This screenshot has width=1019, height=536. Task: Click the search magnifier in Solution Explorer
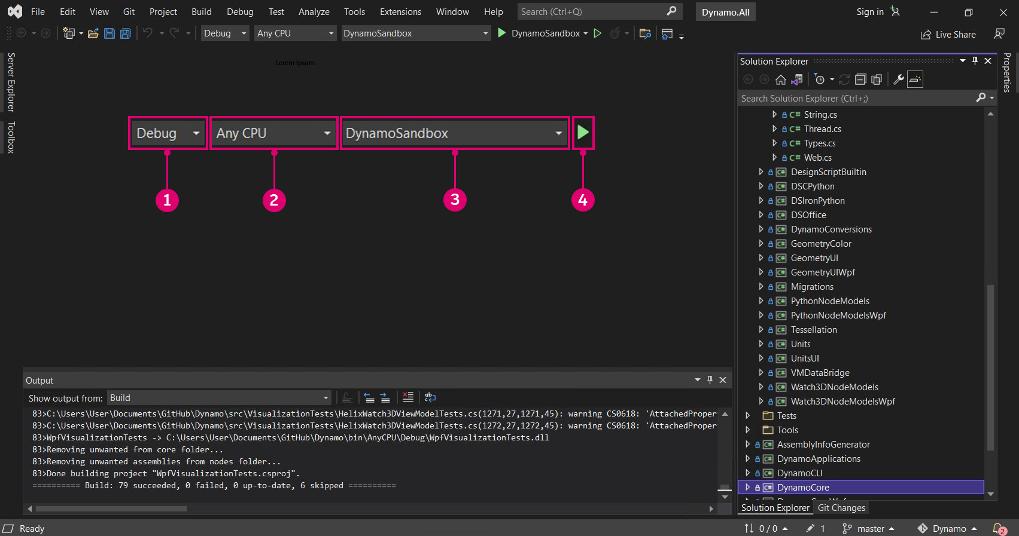[x=981, y=97]
